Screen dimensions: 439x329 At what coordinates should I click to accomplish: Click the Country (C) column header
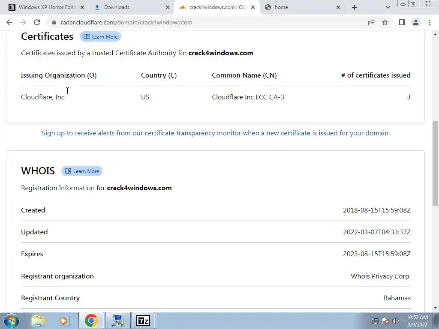point(159,75)
